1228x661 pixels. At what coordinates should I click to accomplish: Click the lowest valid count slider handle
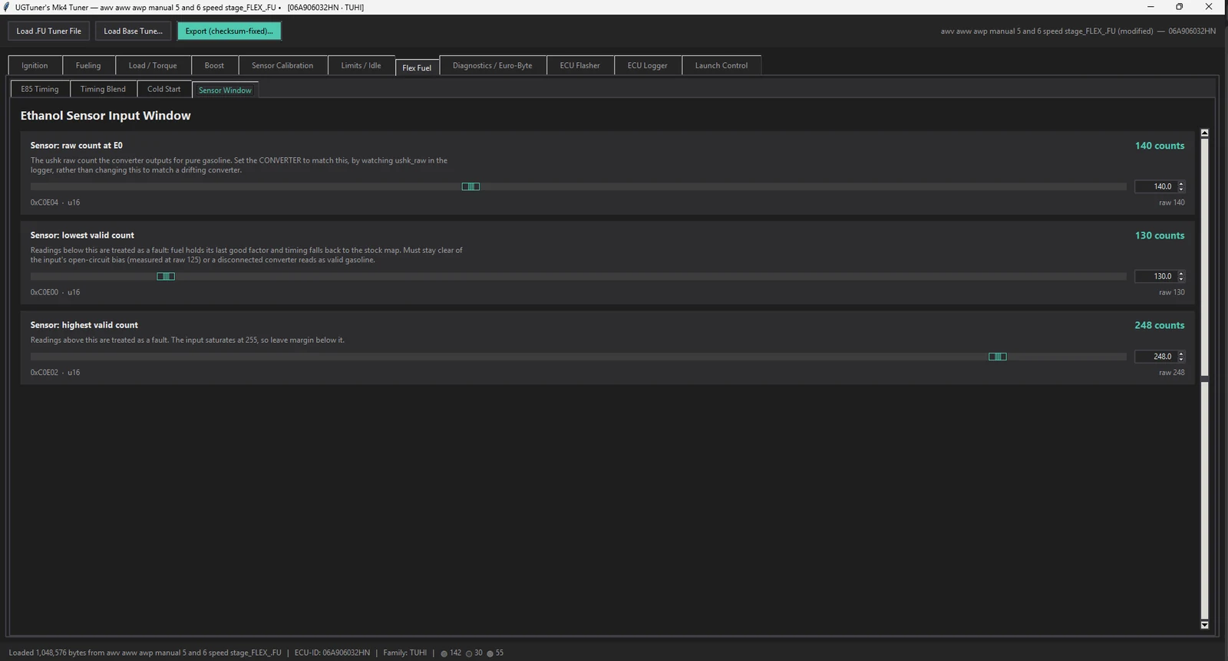pyautogui.click(x=166, y=276)
